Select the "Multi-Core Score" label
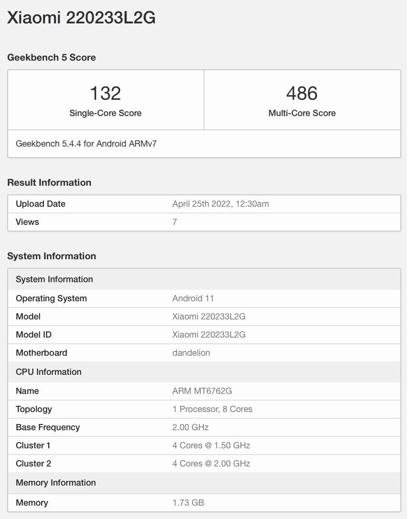 [x=302, y=113]
